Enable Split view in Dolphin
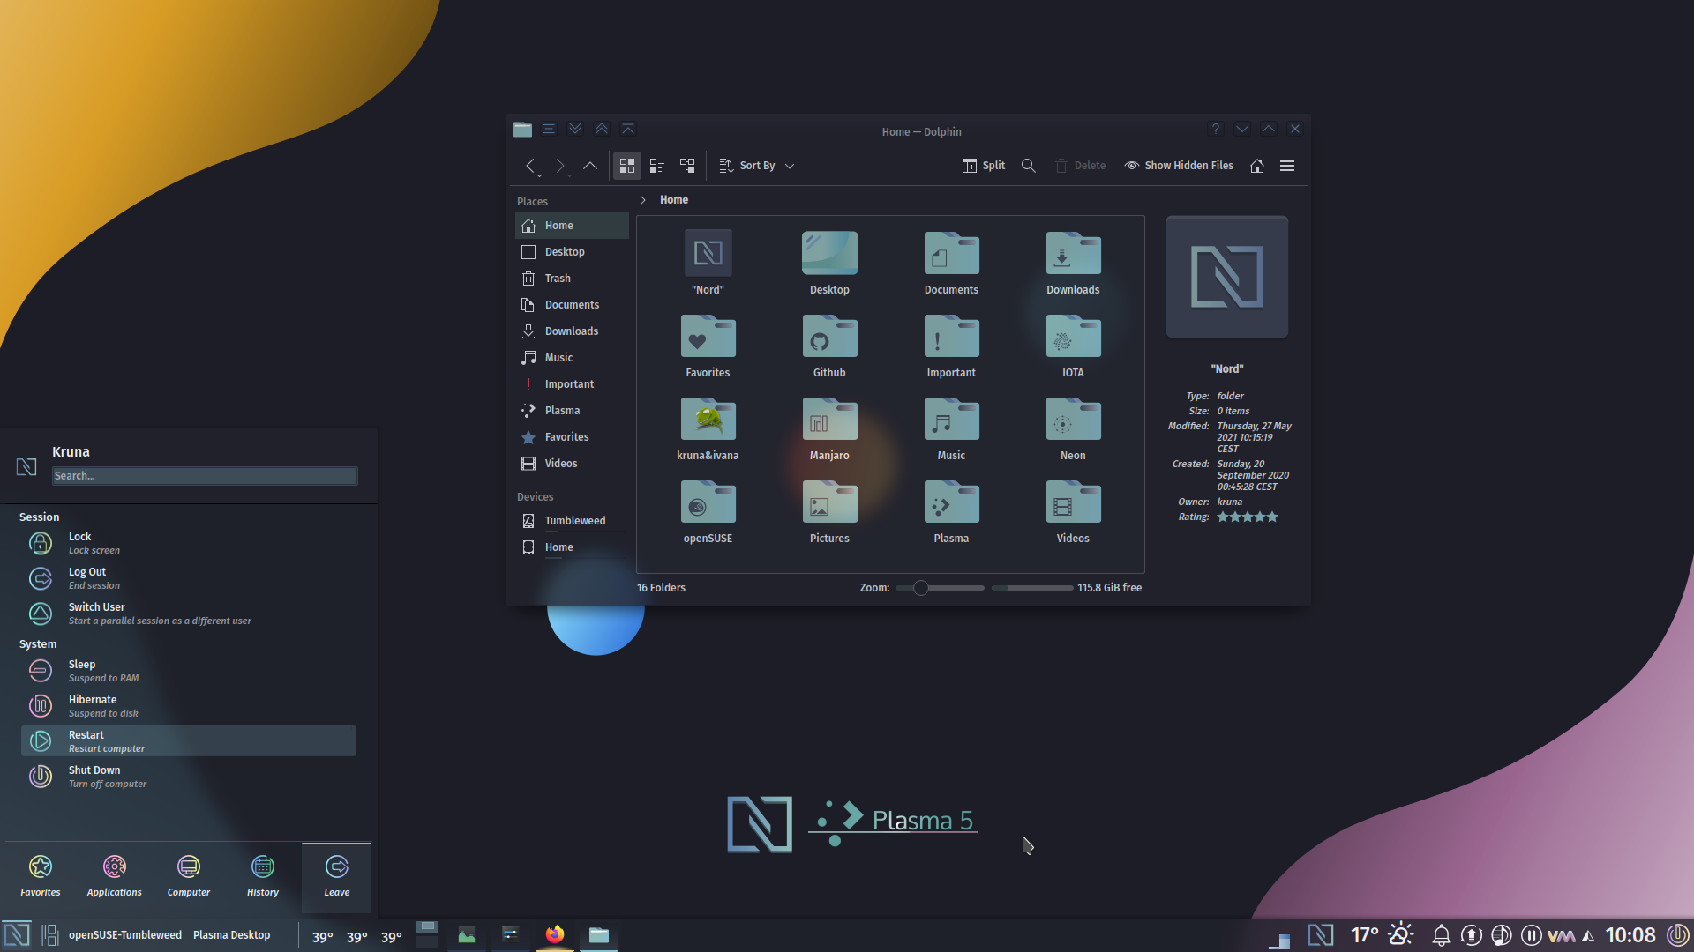 tap(982, 166)
